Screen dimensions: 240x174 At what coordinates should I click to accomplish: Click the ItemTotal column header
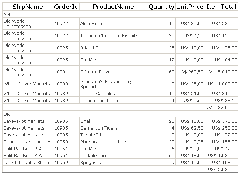click(221, 7)
